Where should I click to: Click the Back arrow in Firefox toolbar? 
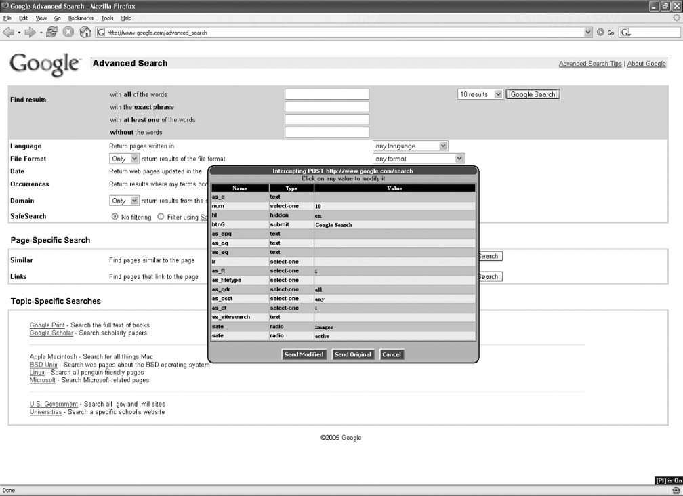tap(9, 32)
